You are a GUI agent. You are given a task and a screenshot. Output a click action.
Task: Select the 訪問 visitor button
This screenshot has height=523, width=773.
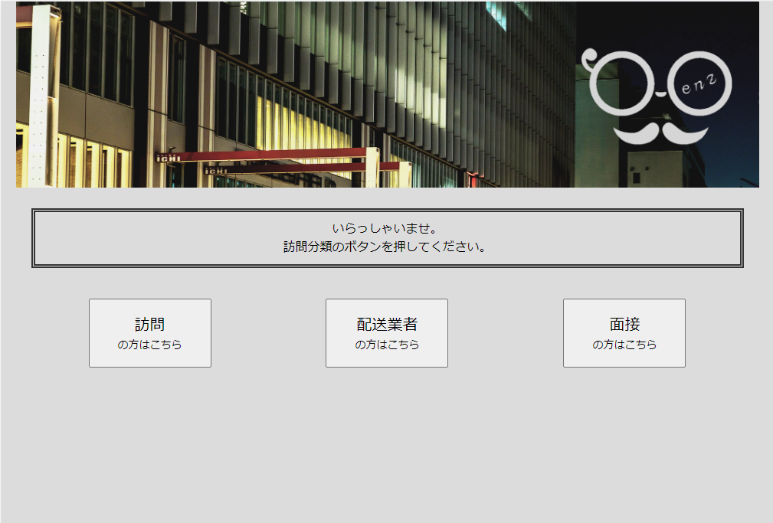[150, 333]
